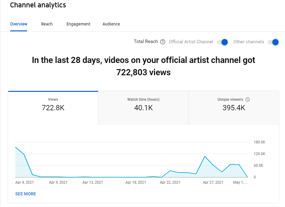Click the May 1 date label on chart

click(x=240, y=182)
